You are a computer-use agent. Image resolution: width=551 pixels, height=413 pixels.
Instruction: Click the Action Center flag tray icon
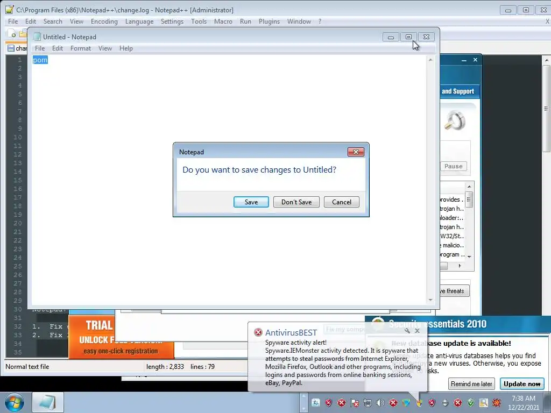(354, 403)
